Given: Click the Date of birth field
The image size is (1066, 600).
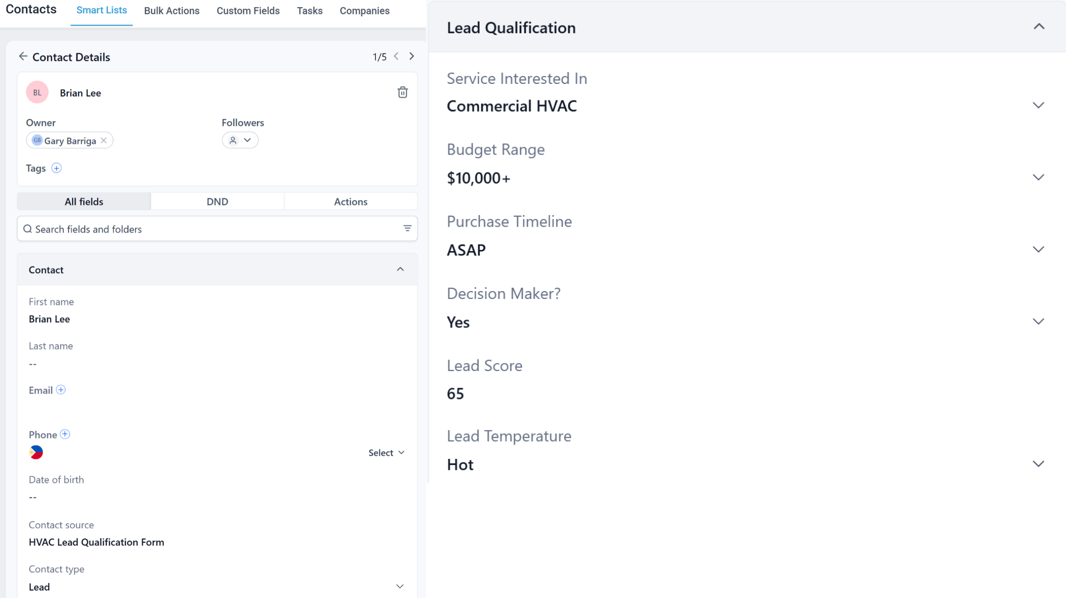Looking at the screenshot, I should point(33,497).
